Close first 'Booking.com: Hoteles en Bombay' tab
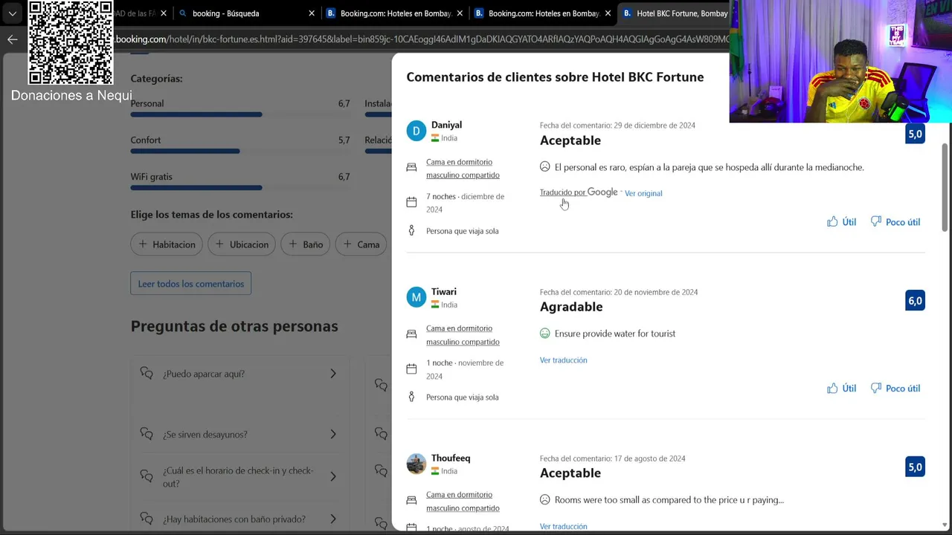Viewport: 952px width, 535px height. coord(460,13)
